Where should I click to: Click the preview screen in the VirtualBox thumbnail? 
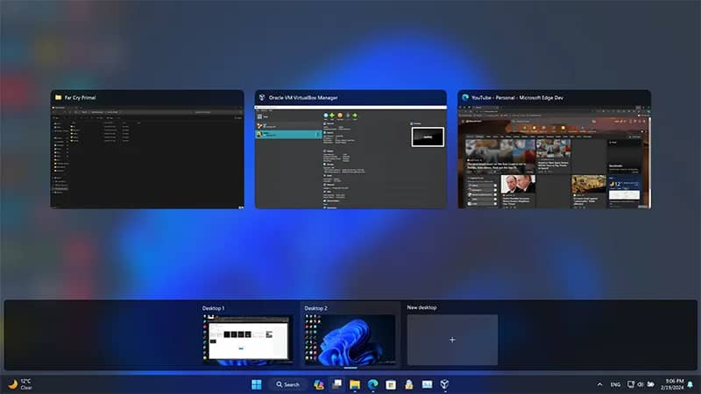428,137
